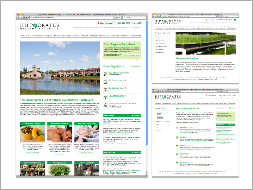The image size is (253, 190).
Task: Open the Reservations link in the homepage header
Action: [77, 28]
